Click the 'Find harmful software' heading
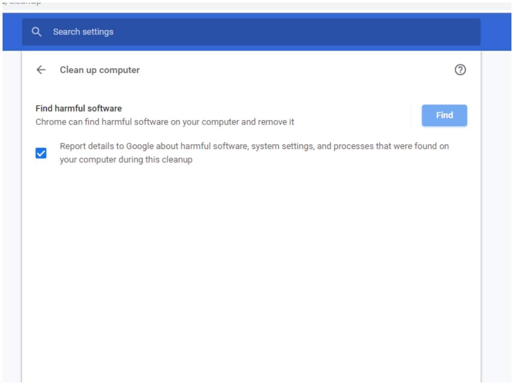This screenshot has width=514, height=385. (x=78, y=109)
